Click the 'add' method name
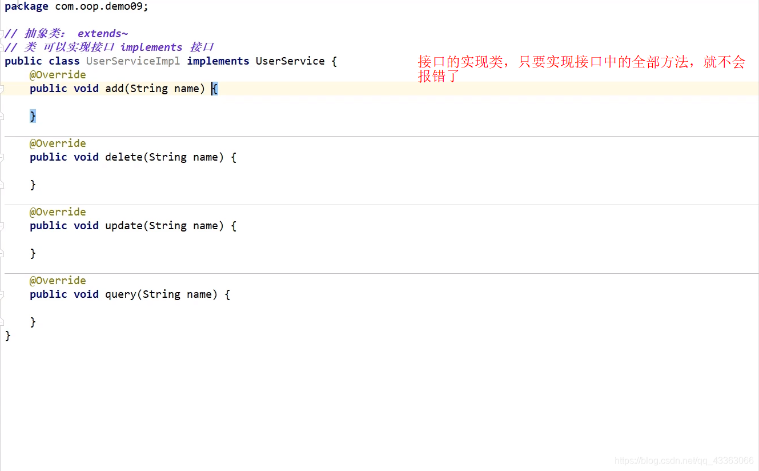The height and width of the screenshot is (471, 759). coord(115,89)
